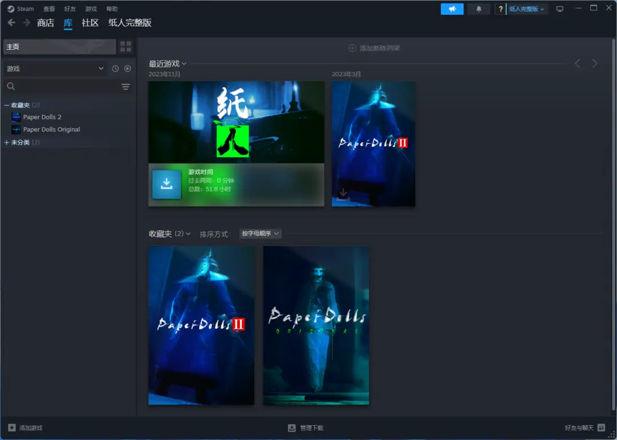Open the 游戏 filter dropdown in sidebar

[55, 69]
